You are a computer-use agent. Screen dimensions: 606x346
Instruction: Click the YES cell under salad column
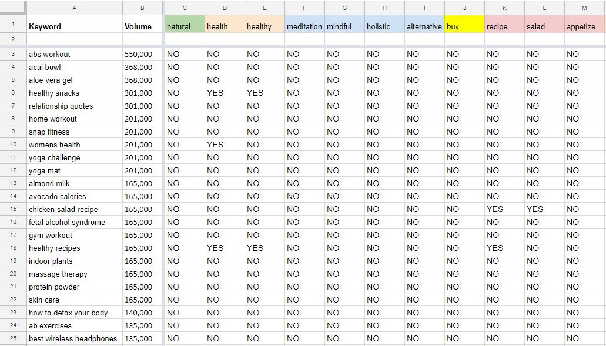[535, 209]
